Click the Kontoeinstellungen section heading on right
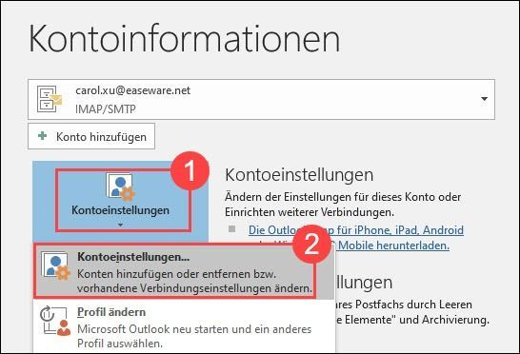Viewport: 520px width, 354px height. pos(299,175)
